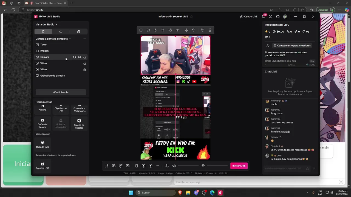Move the layer up one level
Viewport: 351px width, 197px height.
click(186, 30)
